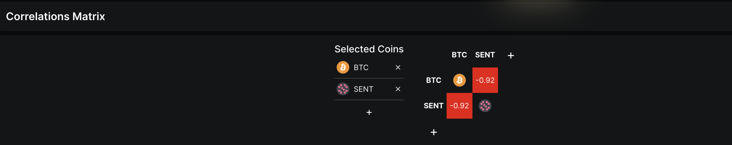Add a coin below Selected Coins list

coord(369,112)
